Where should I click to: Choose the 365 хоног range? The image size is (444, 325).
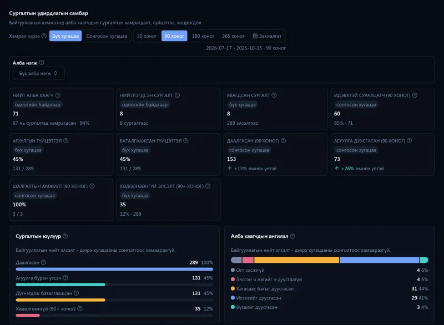[x=233, y=36]
